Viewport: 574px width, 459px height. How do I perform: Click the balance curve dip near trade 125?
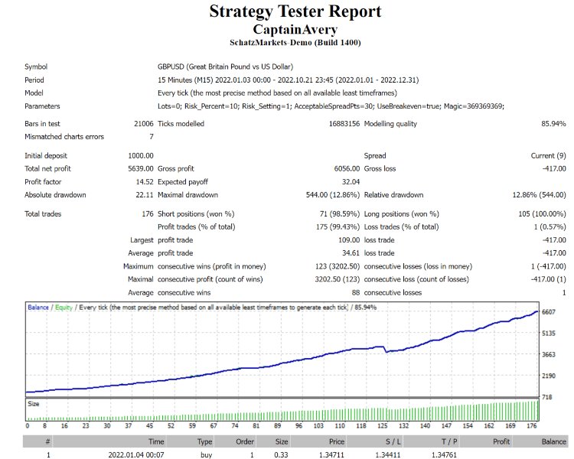[x=389, y=351]
